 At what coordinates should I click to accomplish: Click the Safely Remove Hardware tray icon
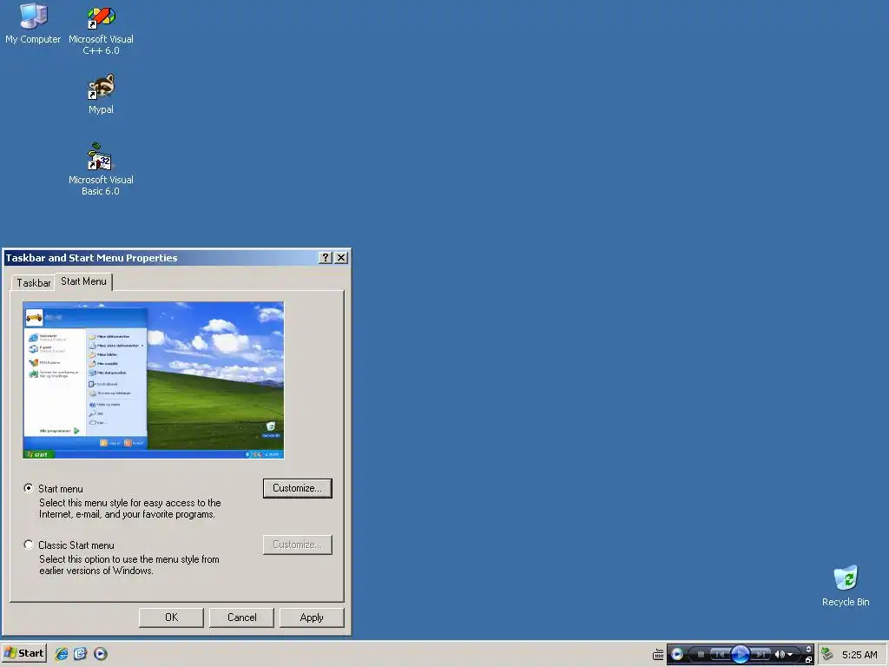tap(826, 653)
